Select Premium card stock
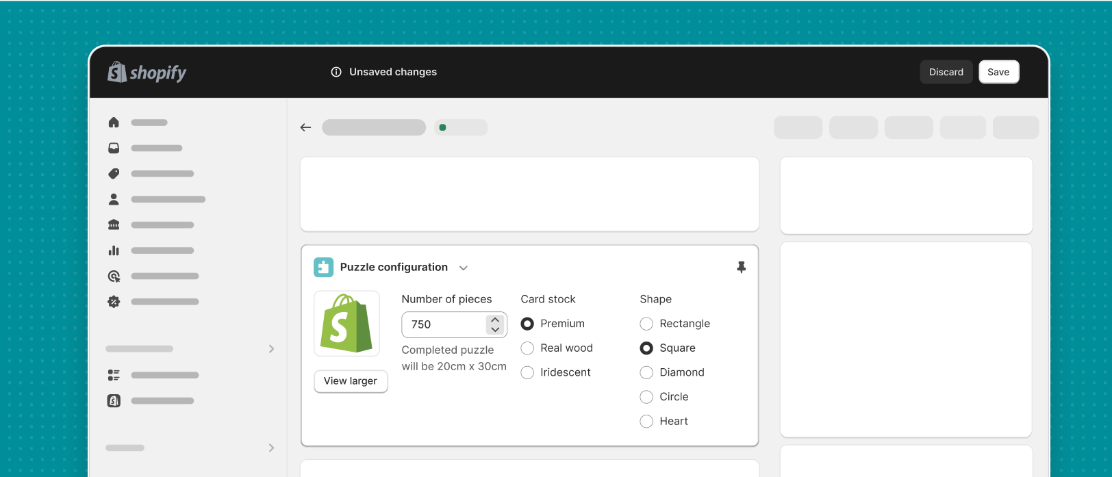Image resolution: width=1112 pixels, height=477 pixels. [x=527, y=324]
